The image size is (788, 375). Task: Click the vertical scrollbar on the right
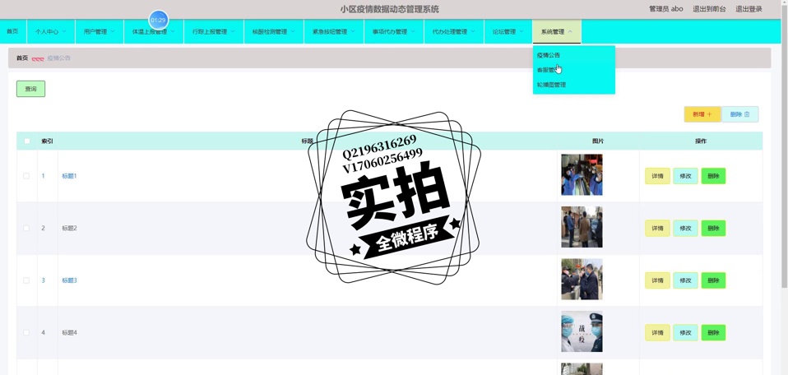(783, 164)
